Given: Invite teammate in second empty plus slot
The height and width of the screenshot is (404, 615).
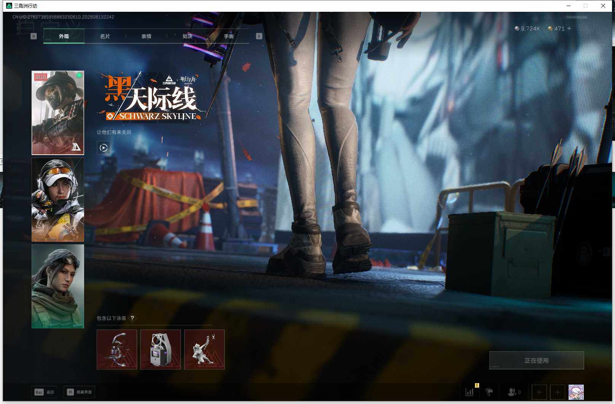Looking at the screenshot, I should (558, 392).
